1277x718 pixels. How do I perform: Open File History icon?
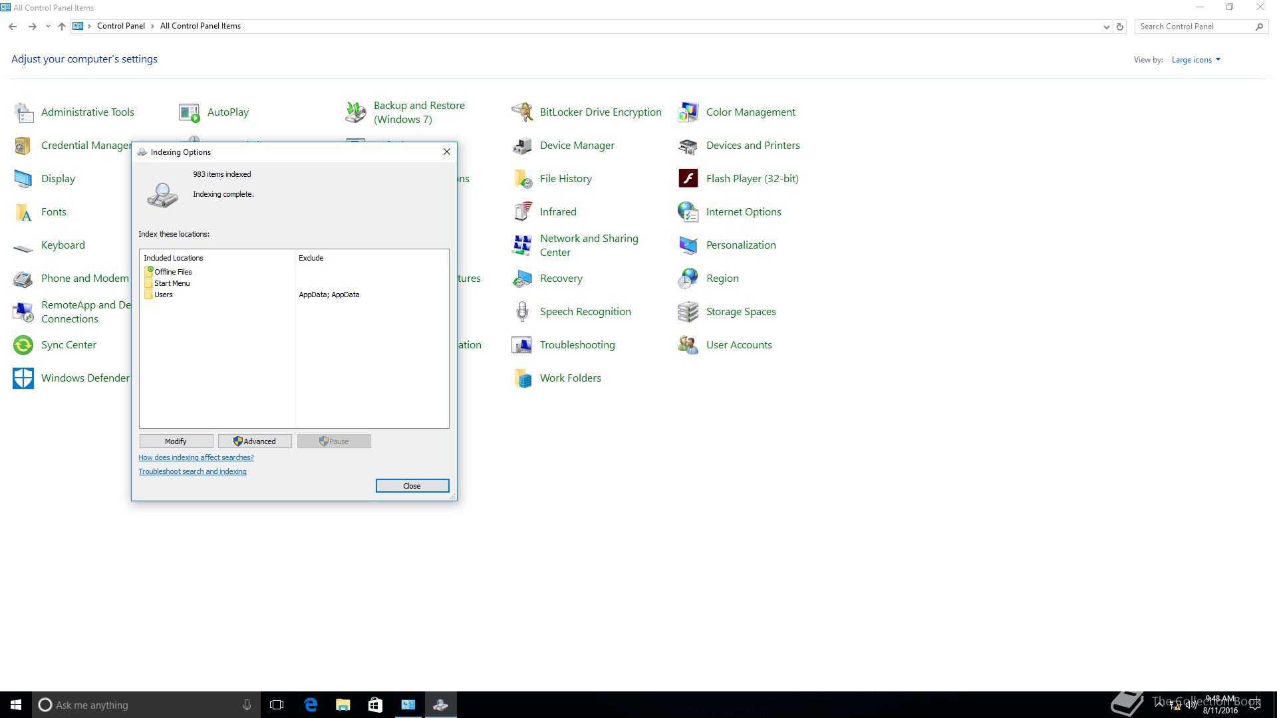click(522, 179)
